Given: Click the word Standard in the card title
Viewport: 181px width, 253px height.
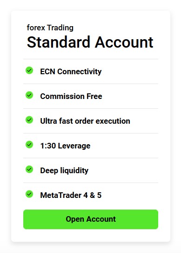Looking at the screenshot, I should (59, 42).
